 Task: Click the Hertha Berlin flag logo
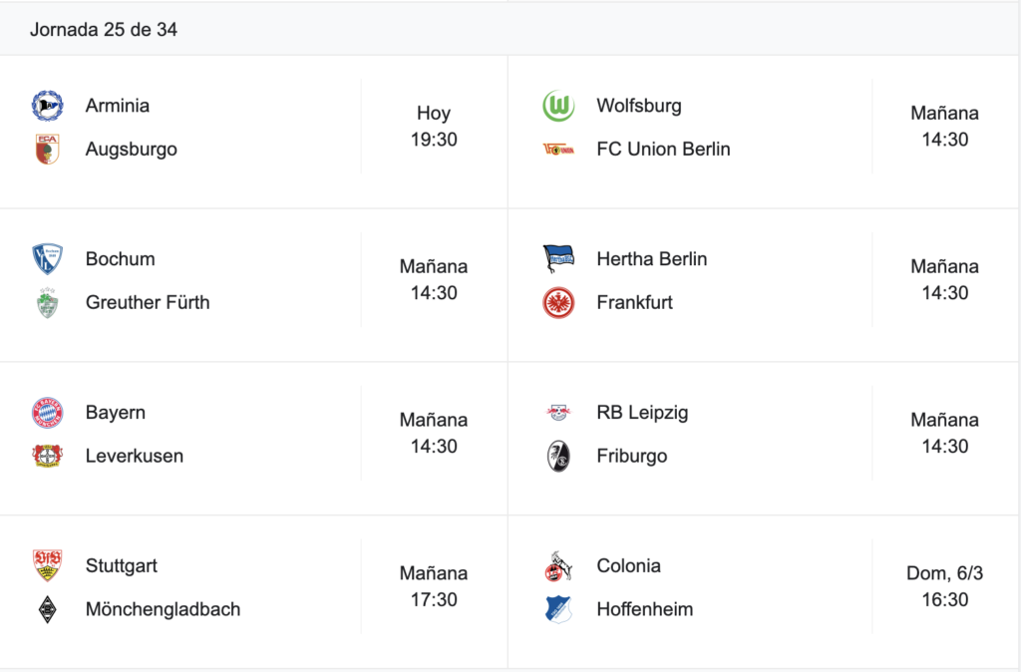558,259
